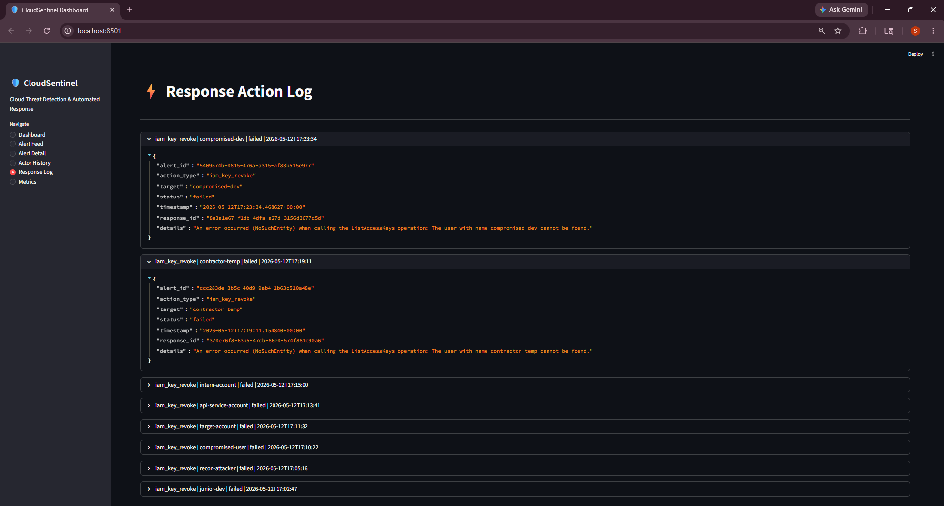Collapse the compromised-dev log entry

(x=525, y=139)
